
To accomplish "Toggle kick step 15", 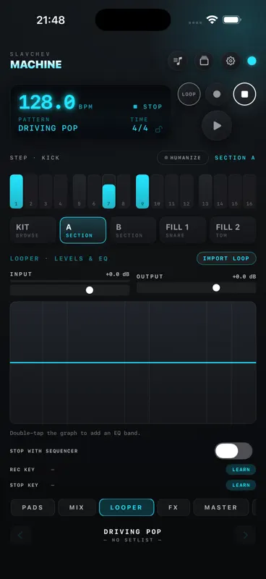I will [x=235, y=191].
